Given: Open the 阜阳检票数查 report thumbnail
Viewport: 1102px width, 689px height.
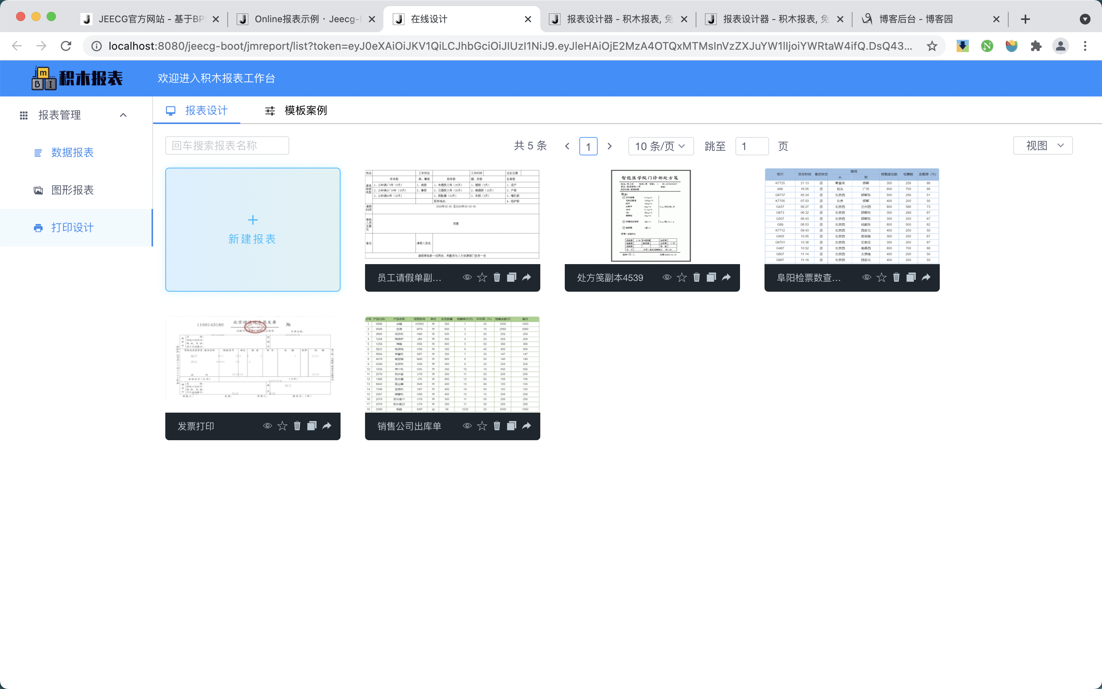Looking at the screenshot, I should click(x=851, y=216).
